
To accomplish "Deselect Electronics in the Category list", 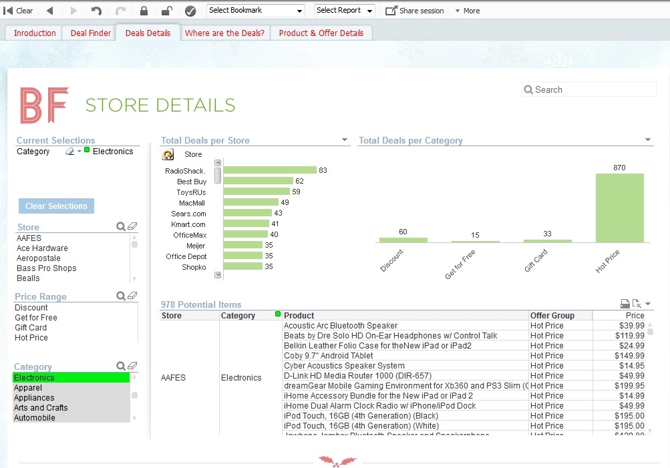I will pyautogui.click(x=71, y=377).
